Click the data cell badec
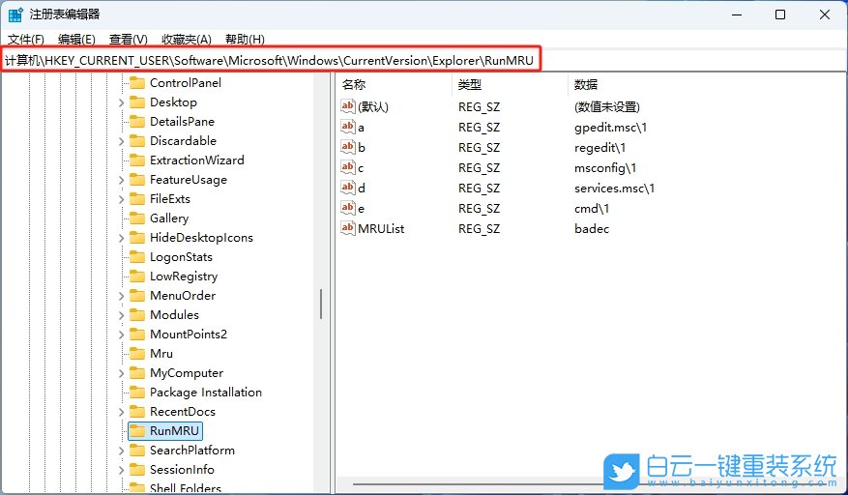The height and width of the screenshot is (495, 848). [592, 229]
